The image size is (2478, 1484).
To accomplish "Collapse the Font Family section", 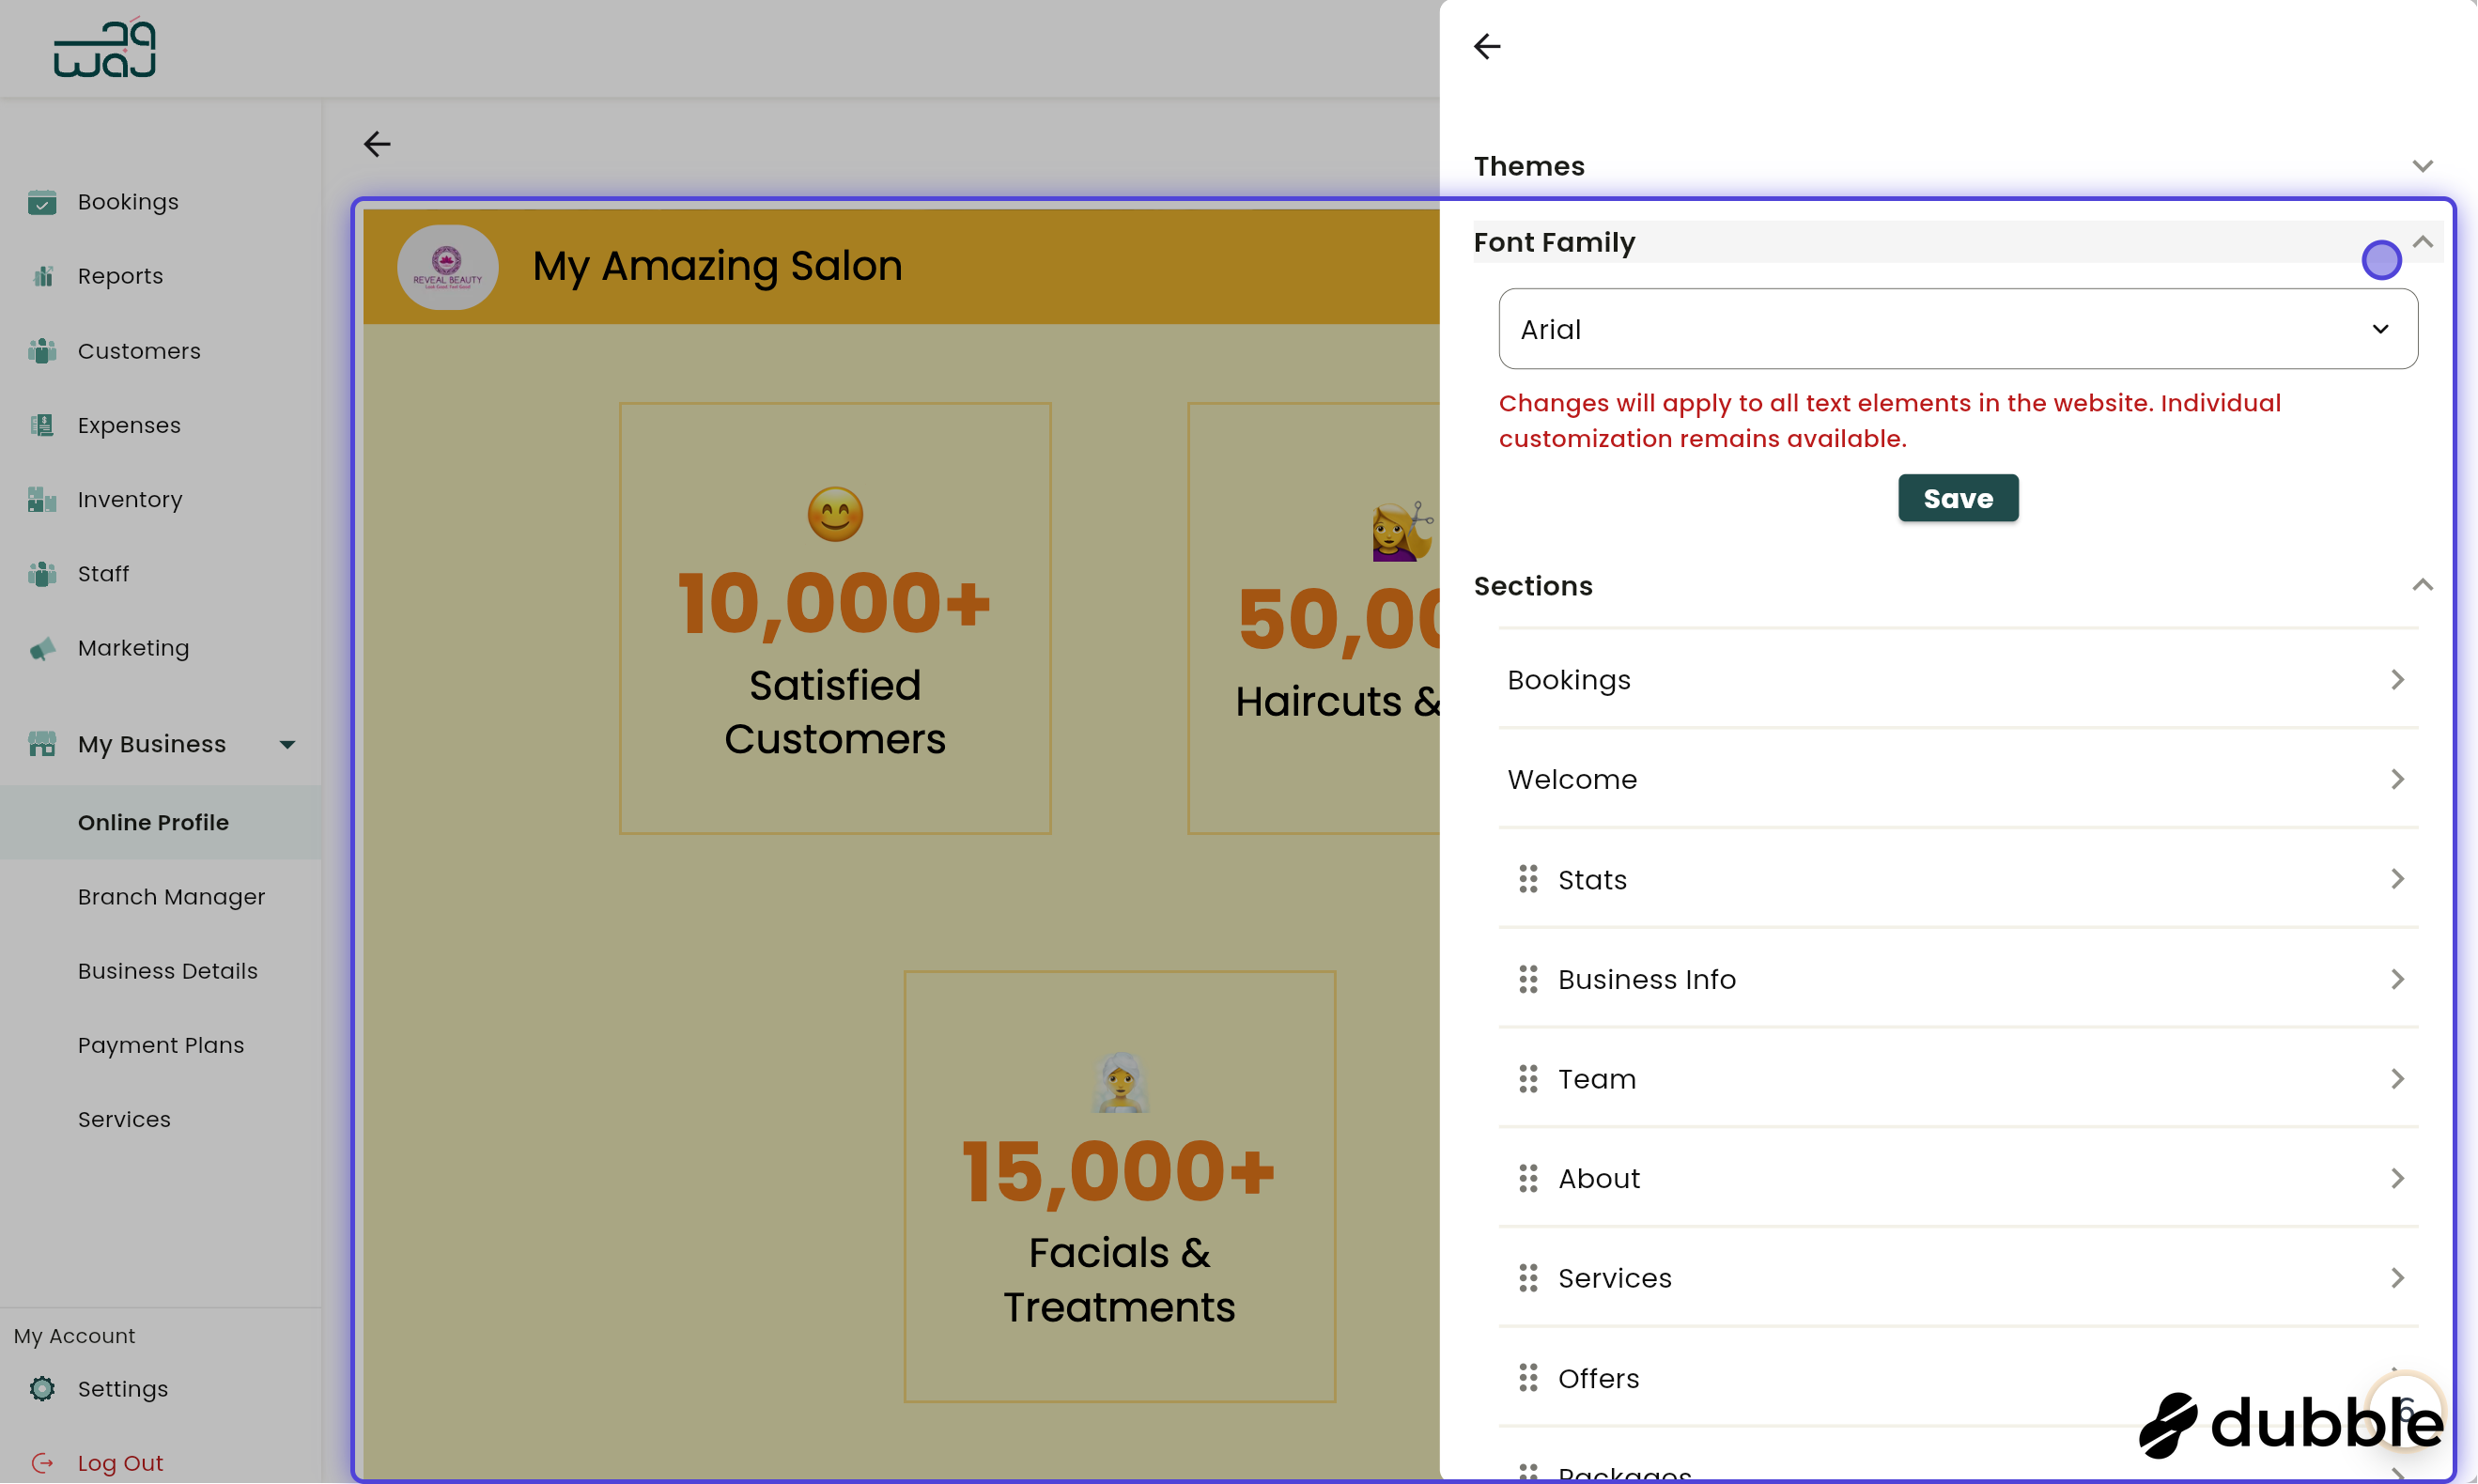I will click(2422, 241).
